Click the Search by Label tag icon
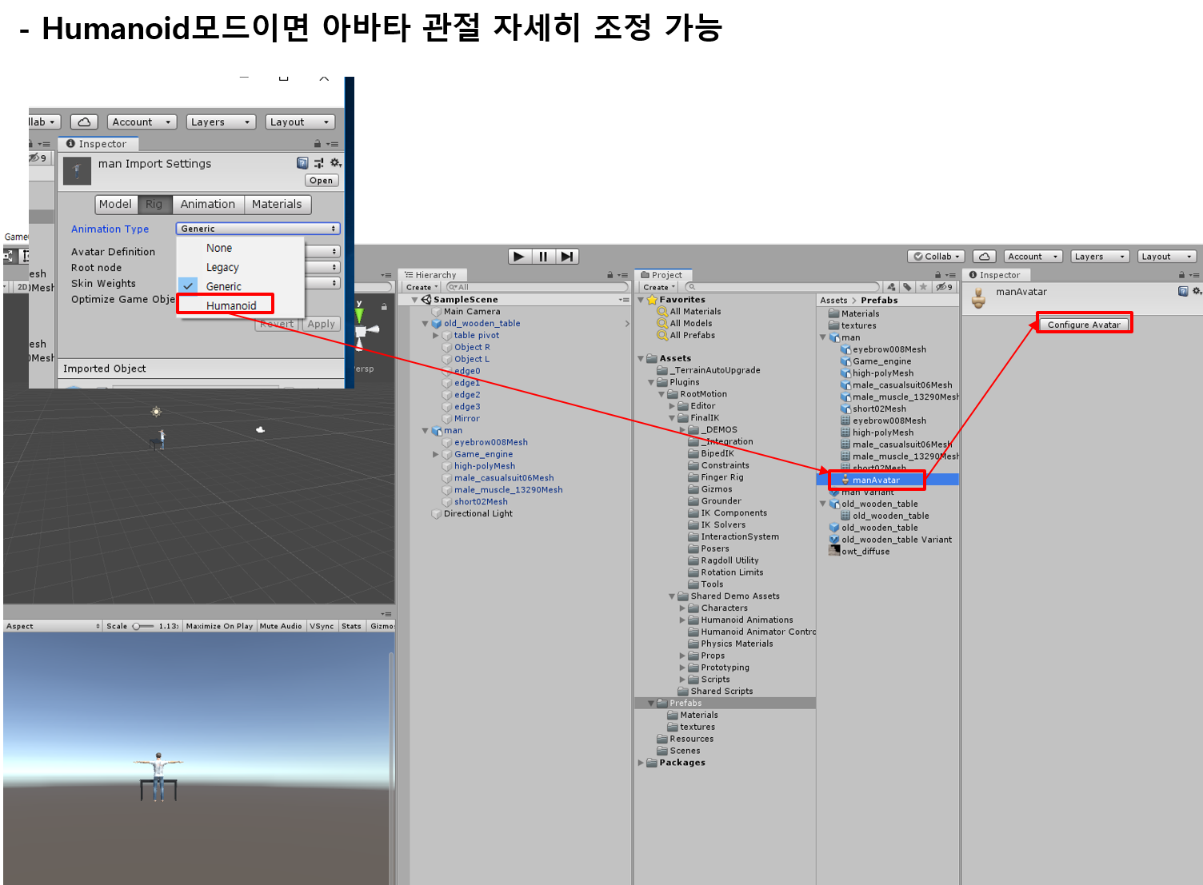 (907, 287)
